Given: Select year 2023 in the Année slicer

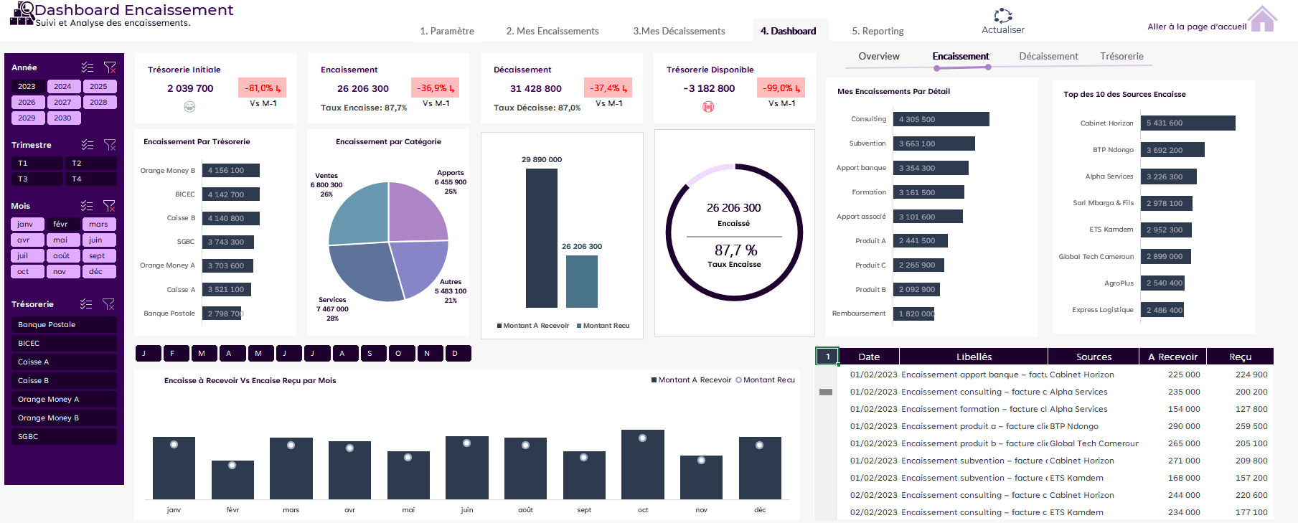Looking at the screenshot, I should [x=27, y=86].
